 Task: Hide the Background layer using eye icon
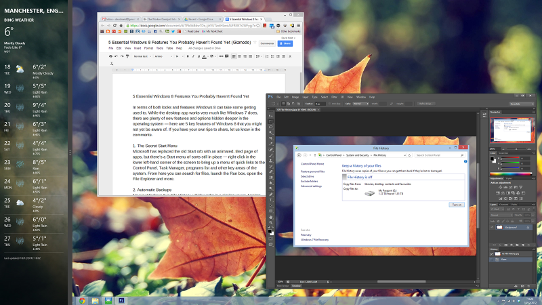coord(492,227)
